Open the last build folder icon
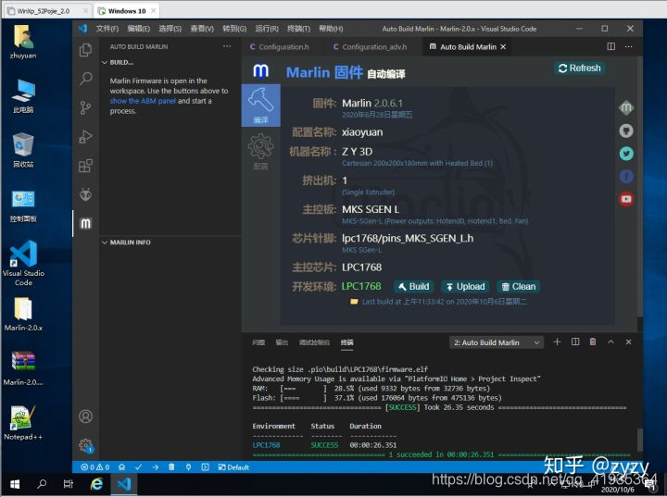 tap(354, 302)
